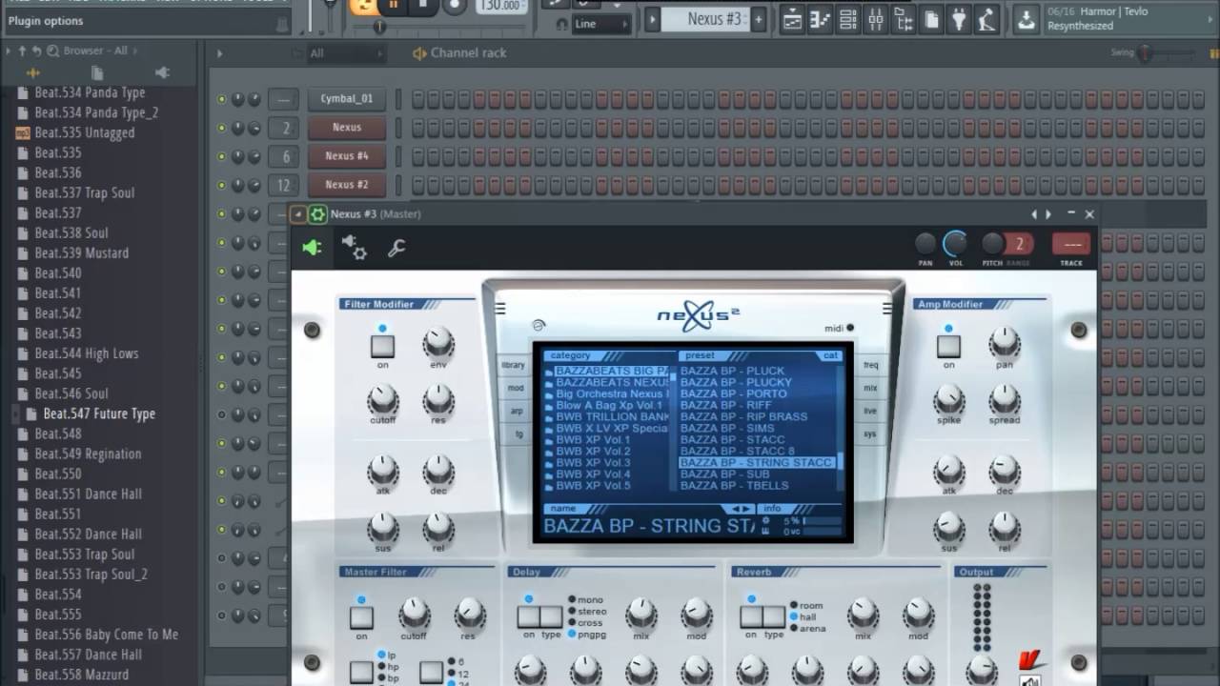Click the record button in the transport
This screenshot has height=686, width=1220.
455,6
